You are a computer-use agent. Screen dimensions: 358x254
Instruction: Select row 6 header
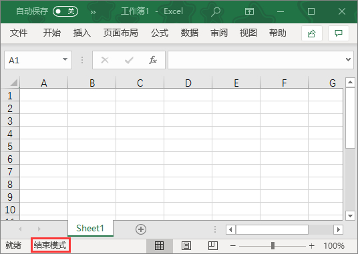click(10, 159)
